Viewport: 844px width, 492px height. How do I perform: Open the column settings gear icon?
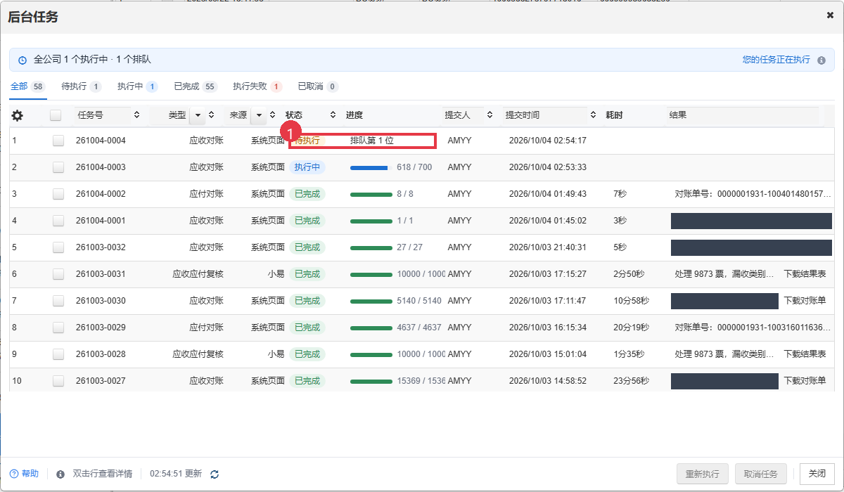point(18,115)
